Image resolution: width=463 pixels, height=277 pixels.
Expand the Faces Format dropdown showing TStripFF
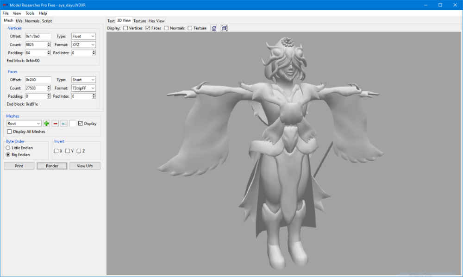click(x=83, y=88)
